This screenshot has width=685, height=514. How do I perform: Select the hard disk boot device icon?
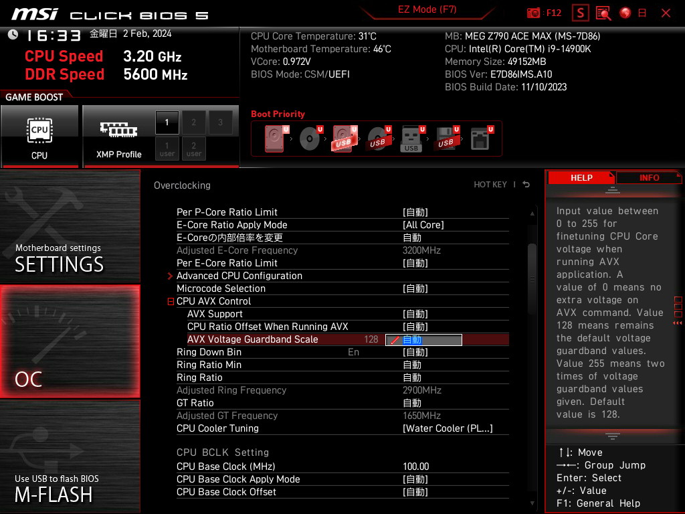[x=275, y=139]
